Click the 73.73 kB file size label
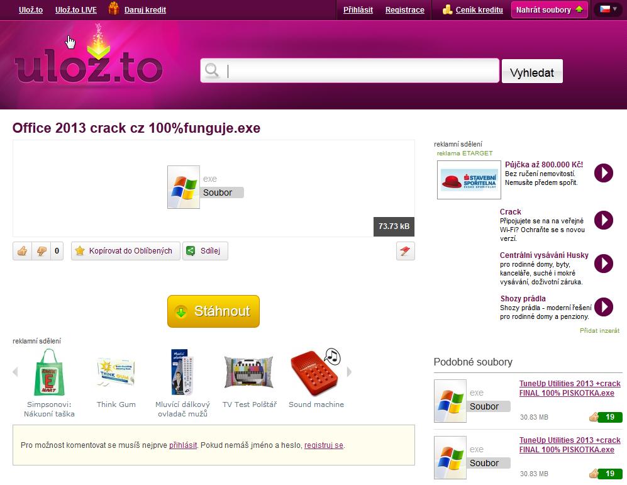Image resolution: width=627 pixels, height=485 pixels. (x=394, y=226)
